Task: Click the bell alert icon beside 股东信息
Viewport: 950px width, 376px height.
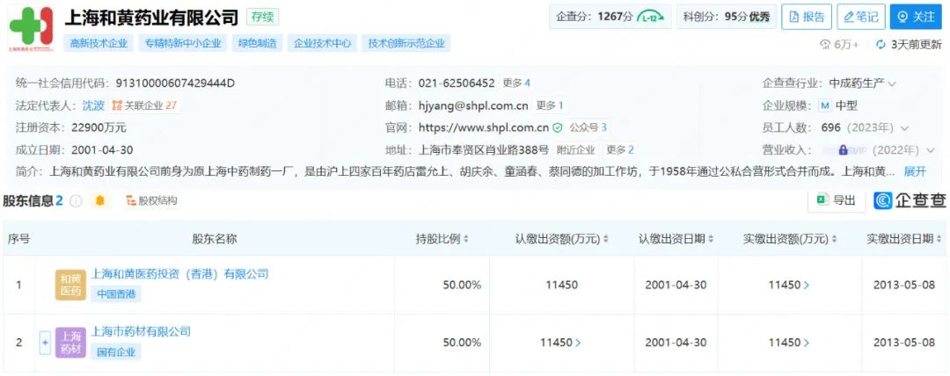Action: (x=99, y=201)
